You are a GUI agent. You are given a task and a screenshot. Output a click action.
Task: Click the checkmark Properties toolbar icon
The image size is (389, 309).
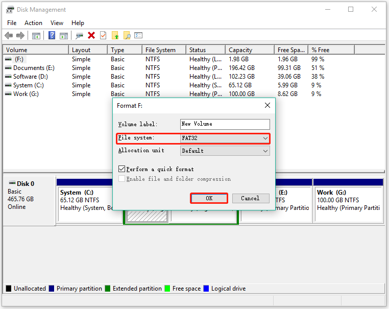103,35
